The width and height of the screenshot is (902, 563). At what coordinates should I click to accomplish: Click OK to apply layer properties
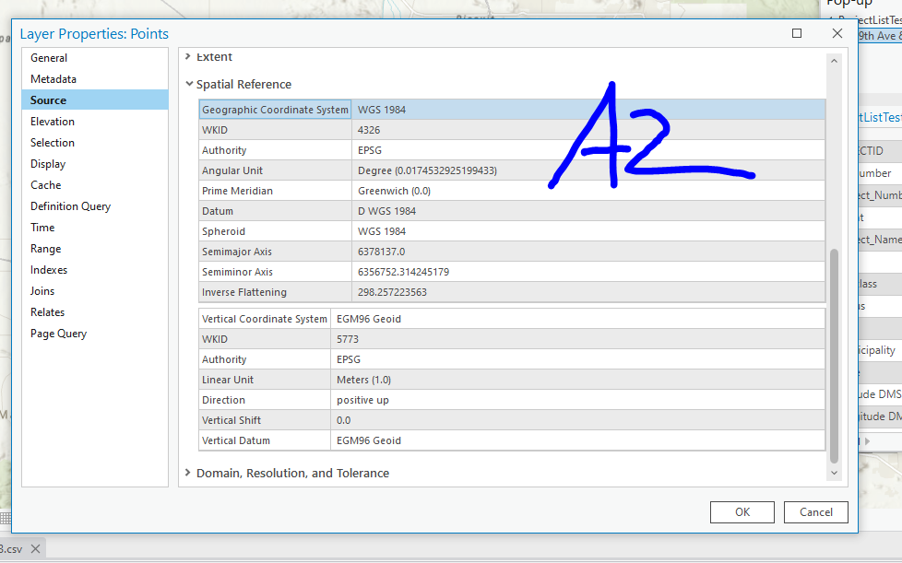[742, 512]
